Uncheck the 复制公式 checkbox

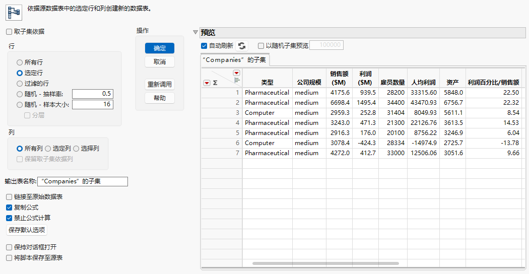pyautogui.click(x=9, y=207)
